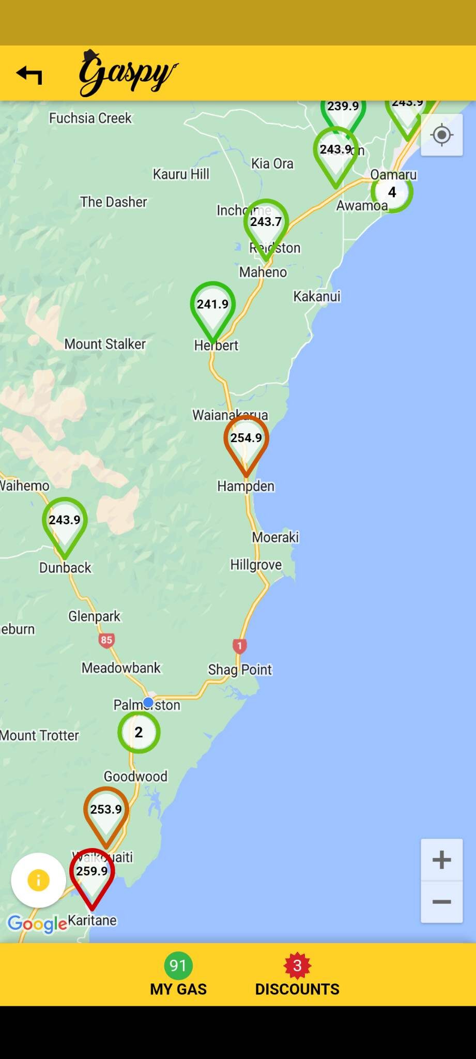Tap the Gaspy logo
Viewport: 476px width, 1059px height.
point(128,73)
